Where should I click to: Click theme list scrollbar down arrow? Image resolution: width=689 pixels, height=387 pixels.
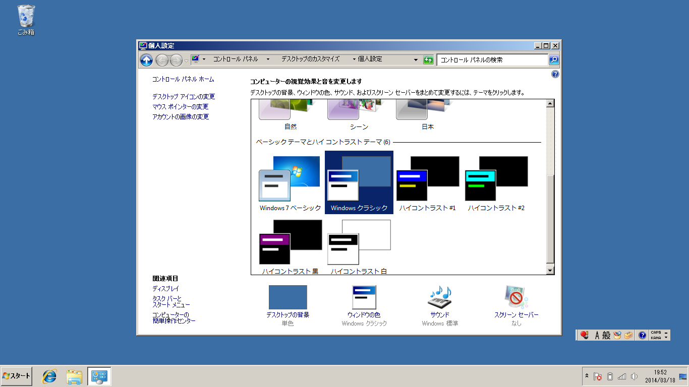[550, 271]
